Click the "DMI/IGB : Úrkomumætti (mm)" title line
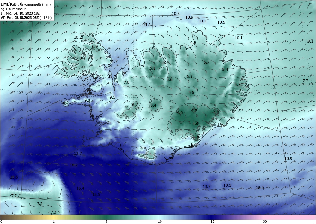Image resolution: width=316 pixels, height=224 pixels. [26, 4]
